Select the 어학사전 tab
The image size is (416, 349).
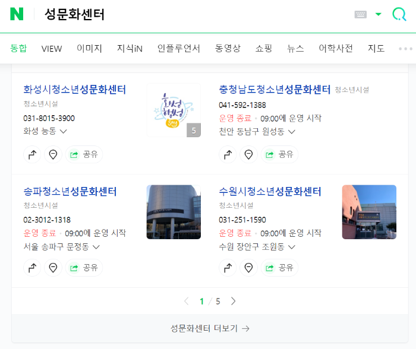pos(336,48)
